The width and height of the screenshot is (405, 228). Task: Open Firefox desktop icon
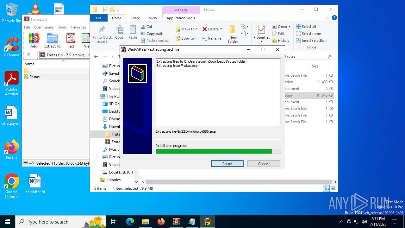coord(12,149)
